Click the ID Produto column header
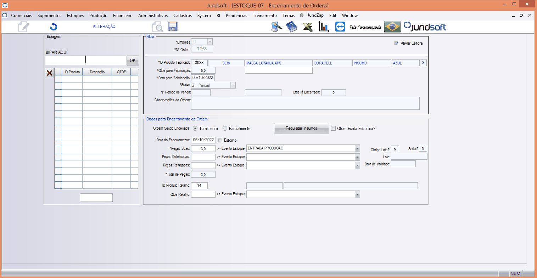The image size is (537, 278). click(x=72, y=72)
